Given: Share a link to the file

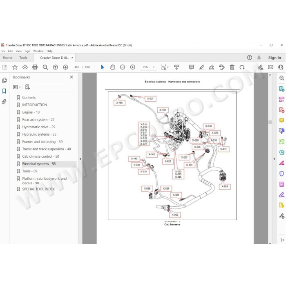Looking at the screenshot, I should pos(260,67).
